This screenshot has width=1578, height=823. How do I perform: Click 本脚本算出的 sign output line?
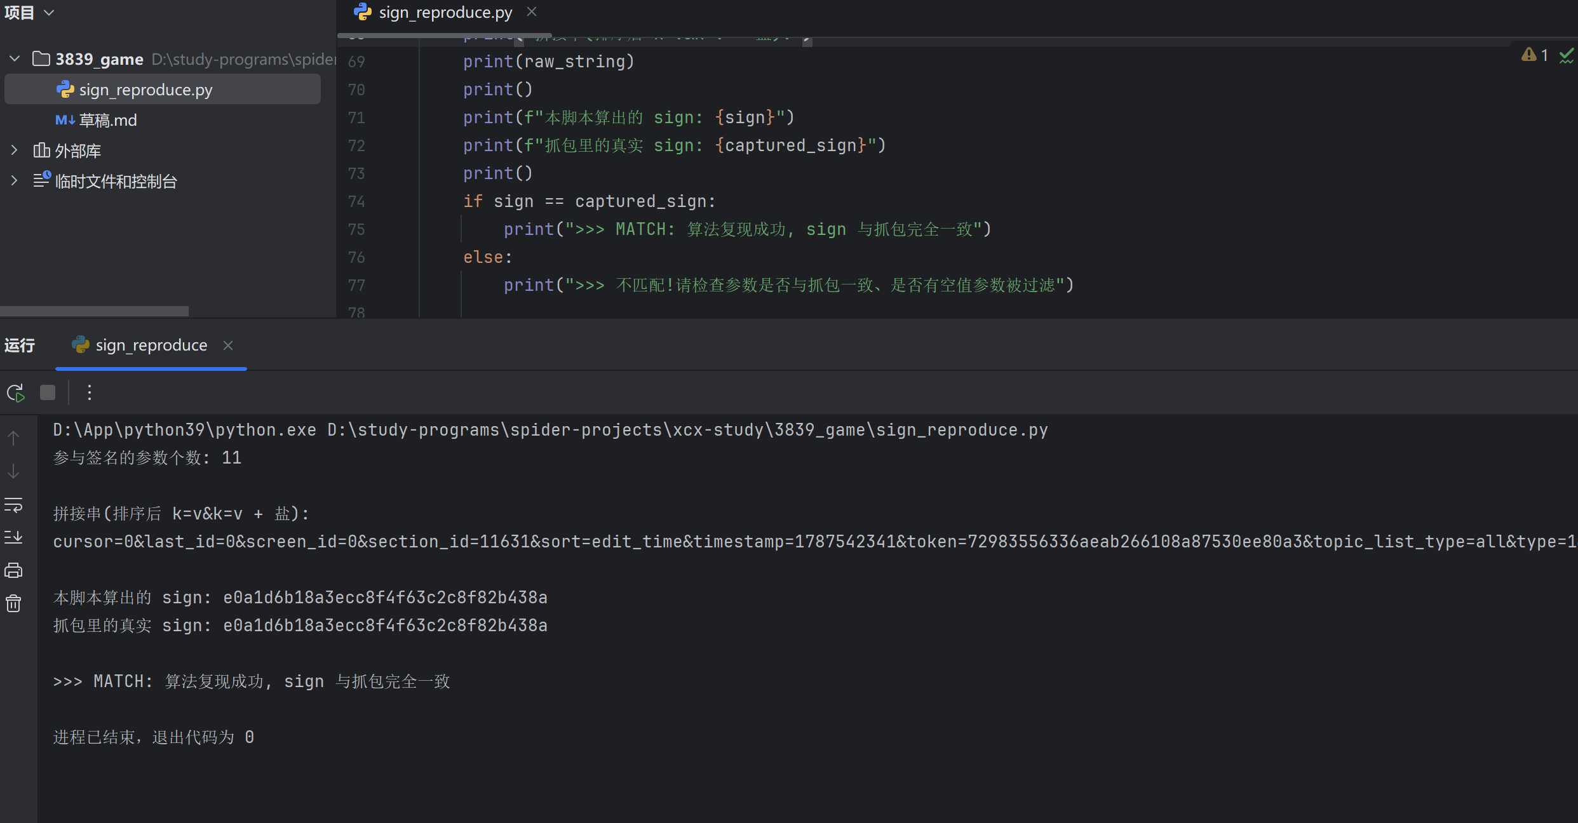click(x=300, y=598)
